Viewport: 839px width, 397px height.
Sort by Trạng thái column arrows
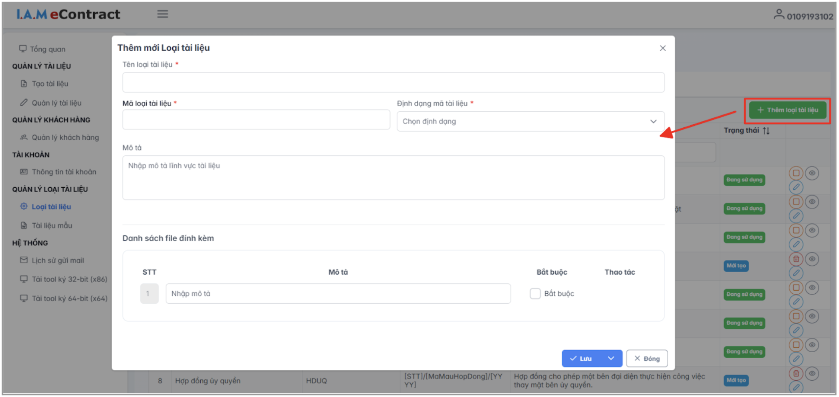pyautogui.click(x=766, y=130)
